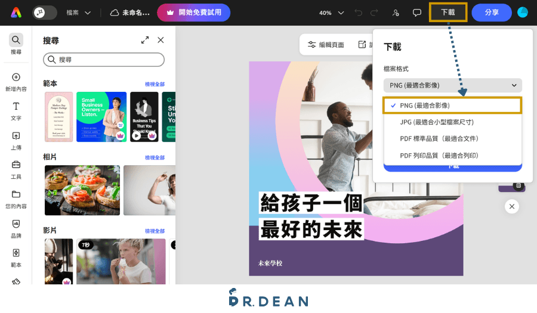Image resolution: width=537 pixels, height=313 pixels.
Task: Choose PDF 標準品質 option
Action: (x=452, y=138)
